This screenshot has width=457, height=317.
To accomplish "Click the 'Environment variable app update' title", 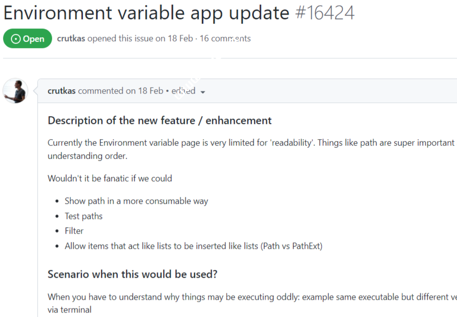I will coord(146,13).
